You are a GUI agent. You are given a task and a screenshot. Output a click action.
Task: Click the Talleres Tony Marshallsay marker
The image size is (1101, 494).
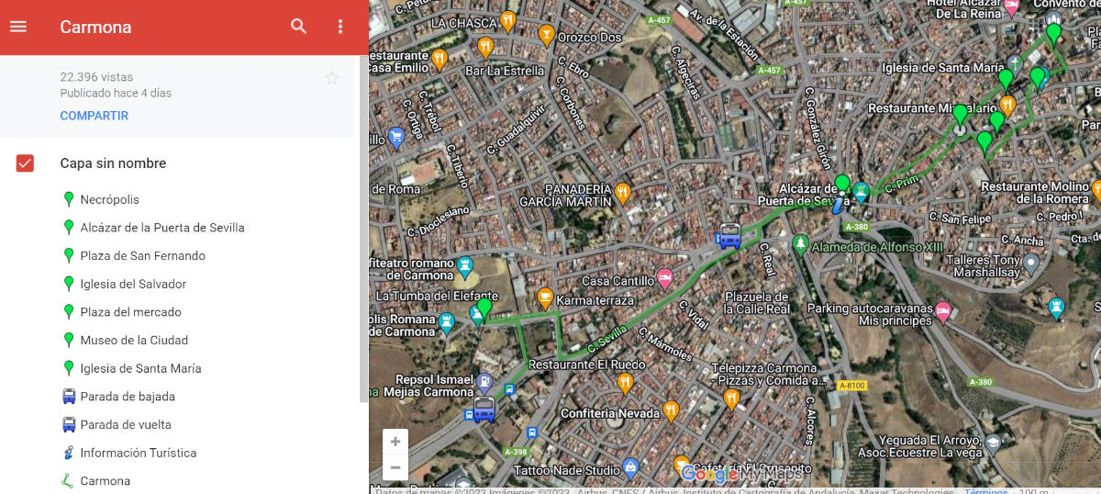point(1030,264)
